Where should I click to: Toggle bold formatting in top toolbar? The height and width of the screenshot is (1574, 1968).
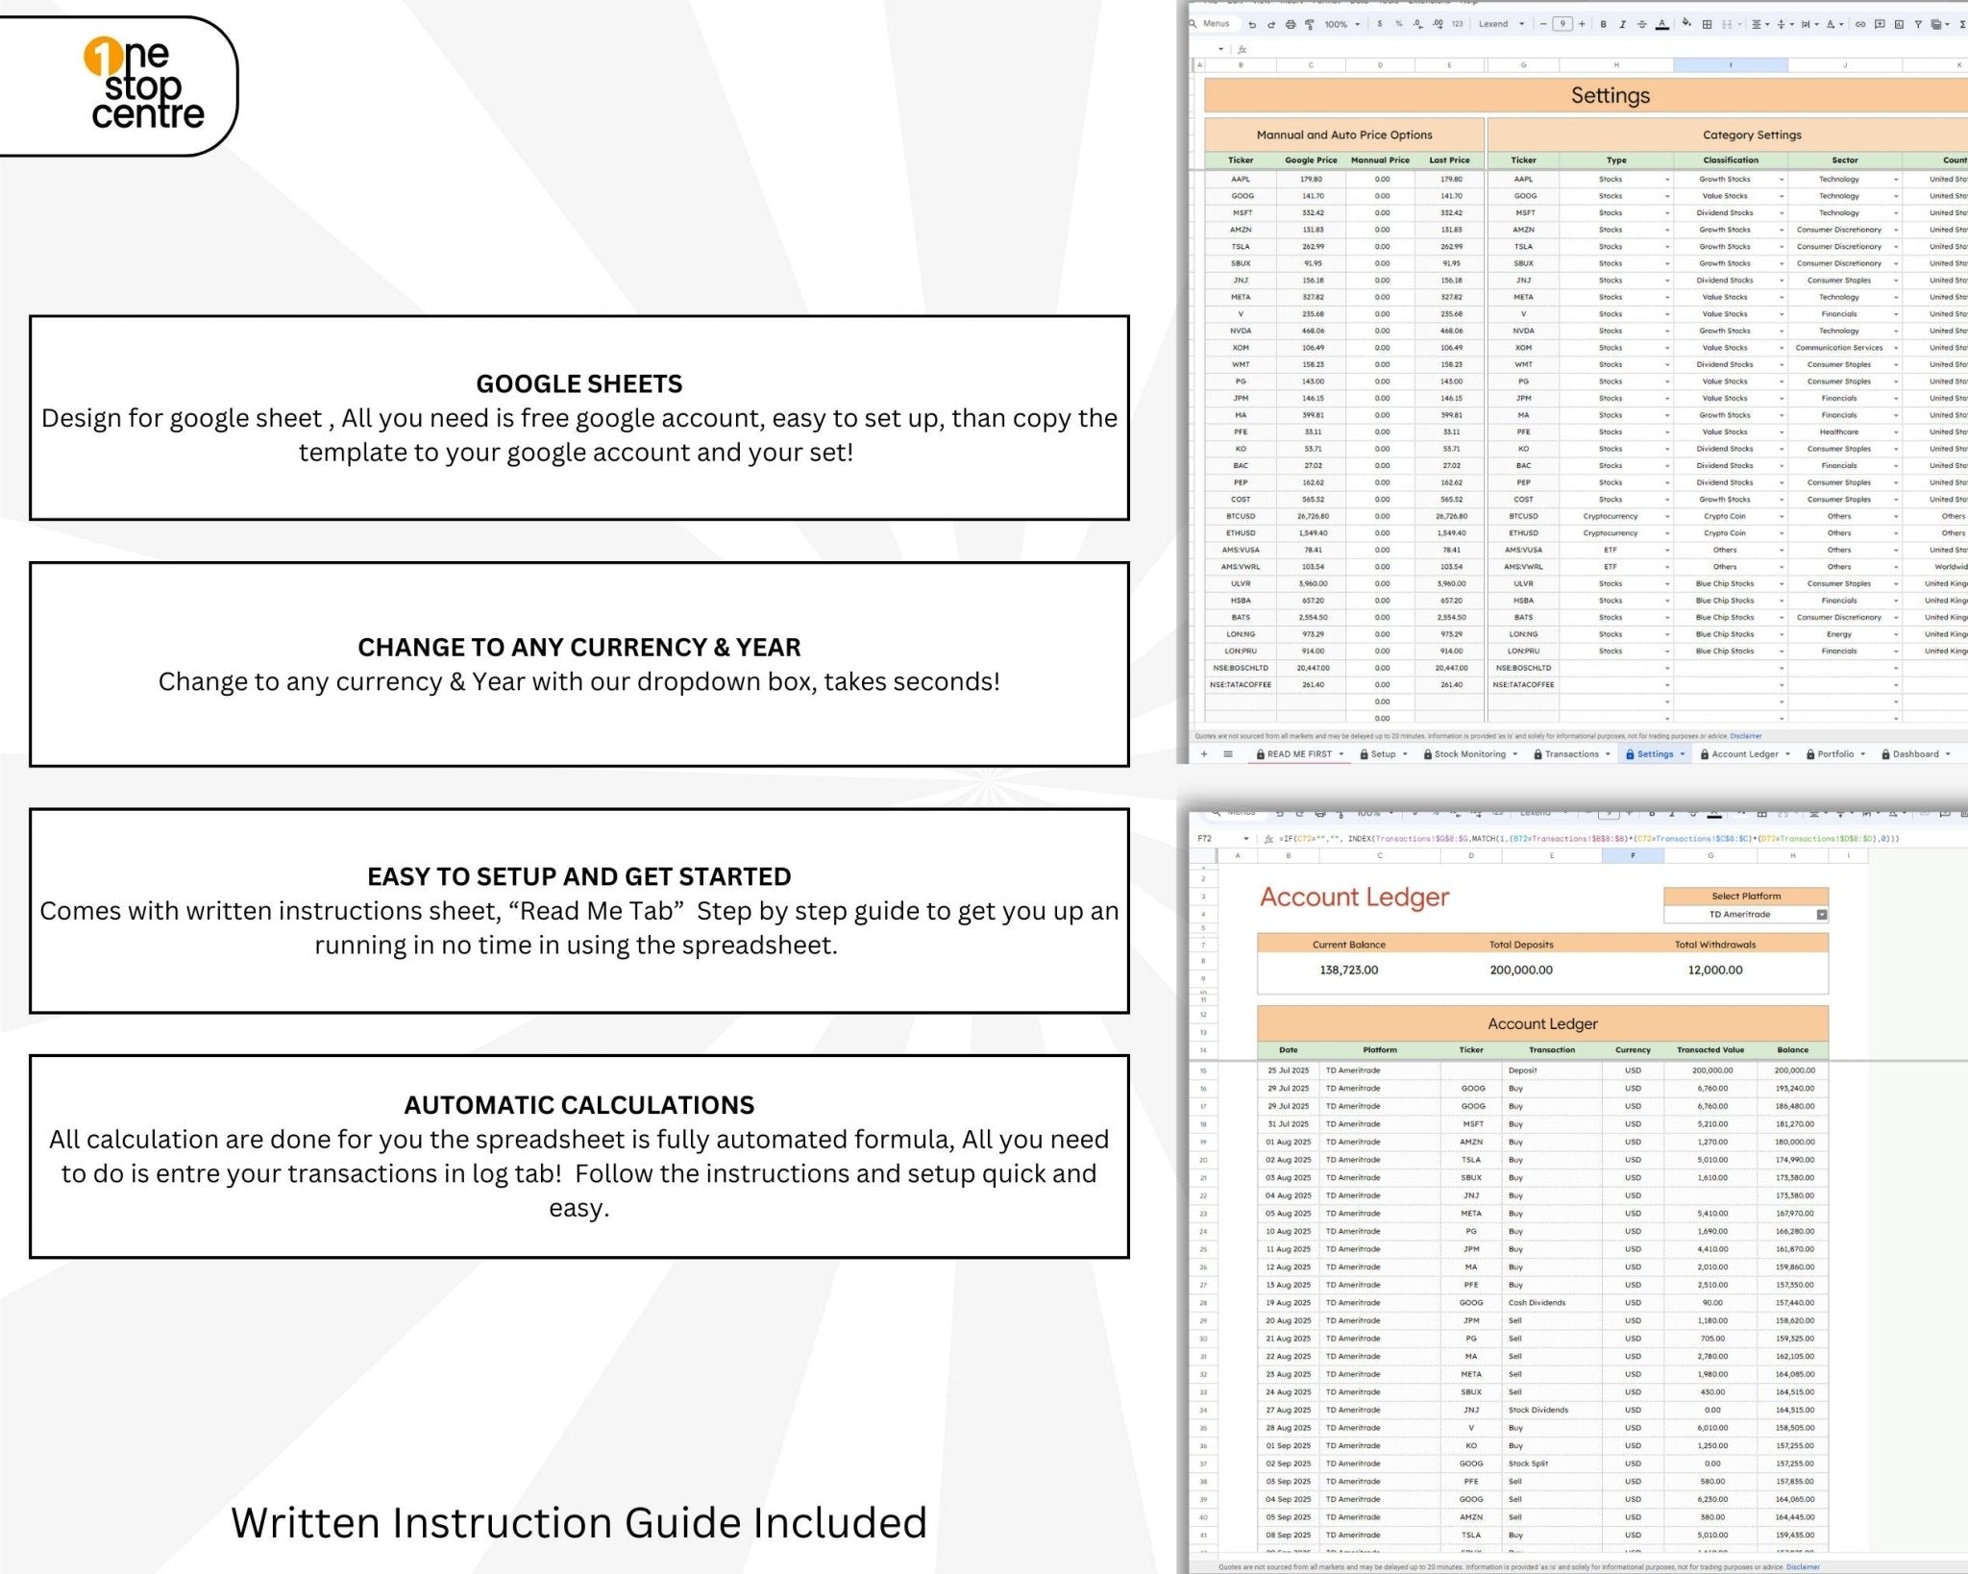point(1603,25)
